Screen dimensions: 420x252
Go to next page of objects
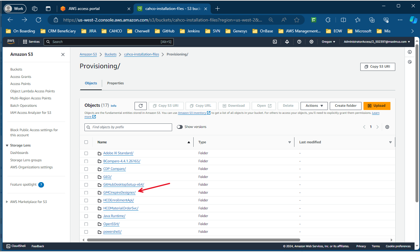(377, 127)
